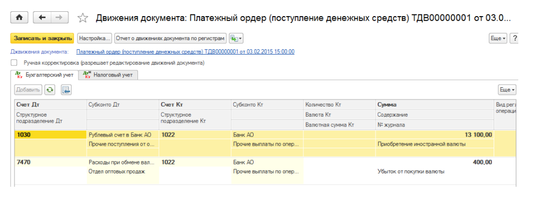
Task: Open the table Еще dropdown
Action: 507,90
